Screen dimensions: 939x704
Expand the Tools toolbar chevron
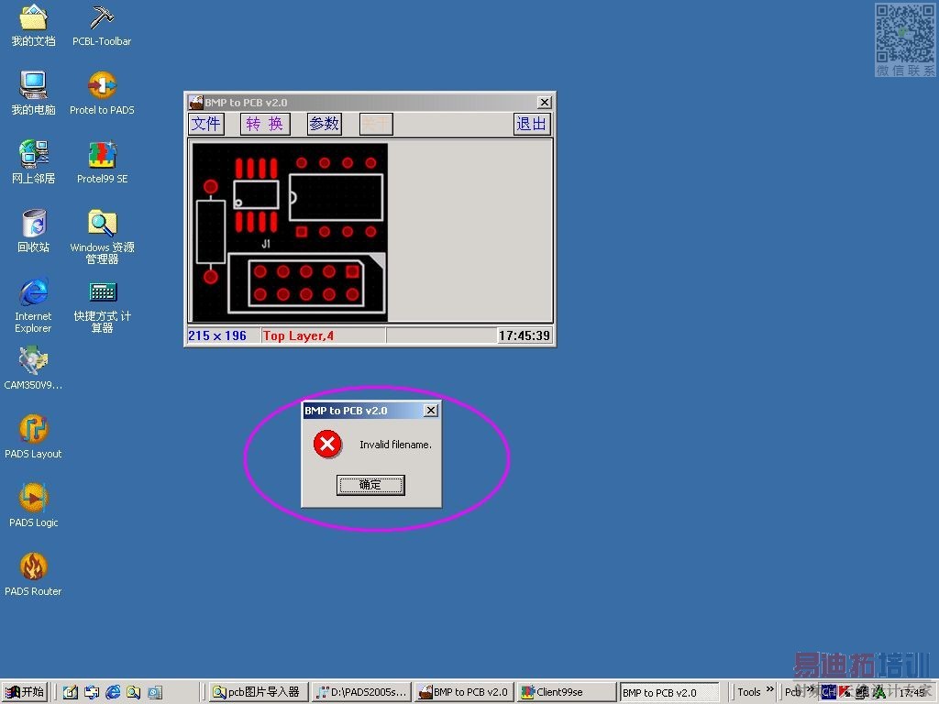pyautogui.click(x=770, y=689)
